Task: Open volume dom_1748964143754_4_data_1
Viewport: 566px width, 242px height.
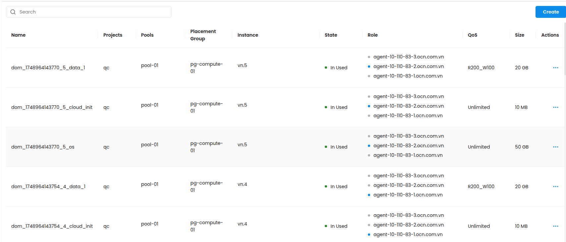Action: [x=48, y=187]
